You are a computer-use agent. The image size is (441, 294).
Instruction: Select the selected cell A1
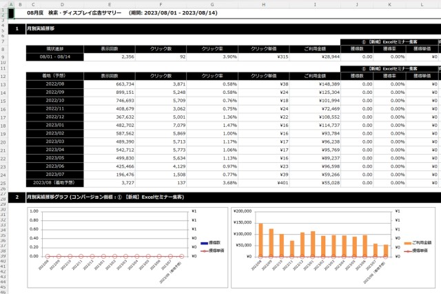click(x=11, y=13)
